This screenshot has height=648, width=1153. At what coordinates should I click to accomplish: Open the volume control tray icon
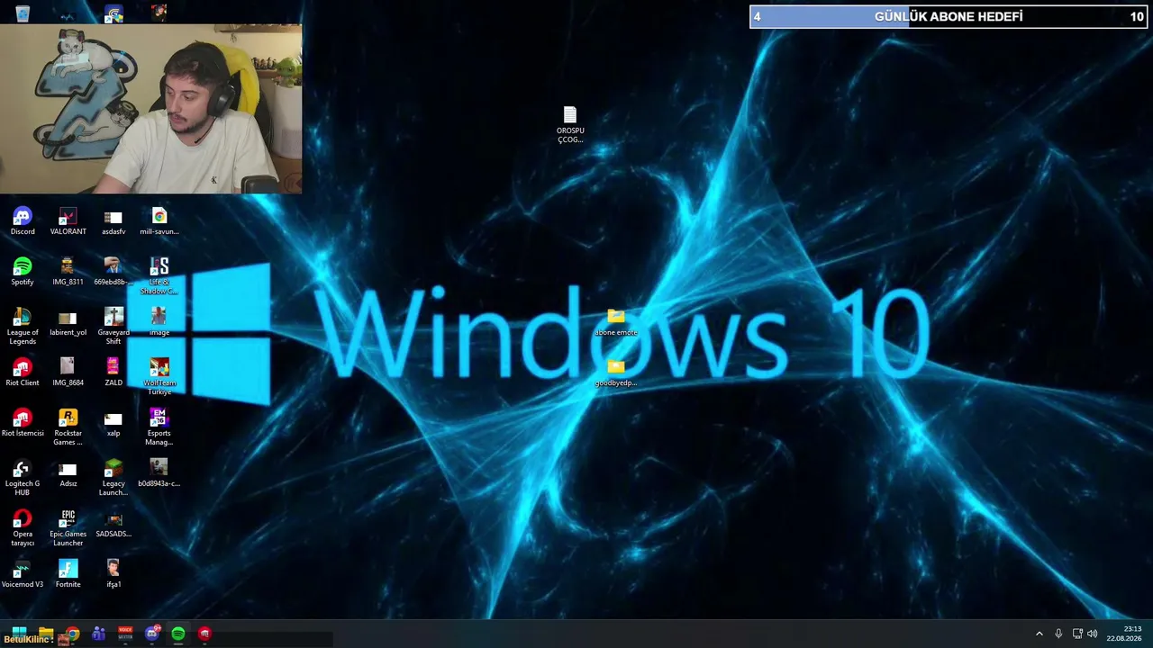point(1093,634)
